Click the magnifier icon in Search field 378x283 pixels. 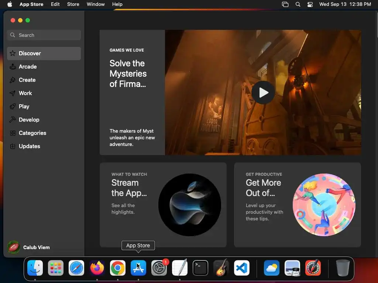(x=13, y=35)
